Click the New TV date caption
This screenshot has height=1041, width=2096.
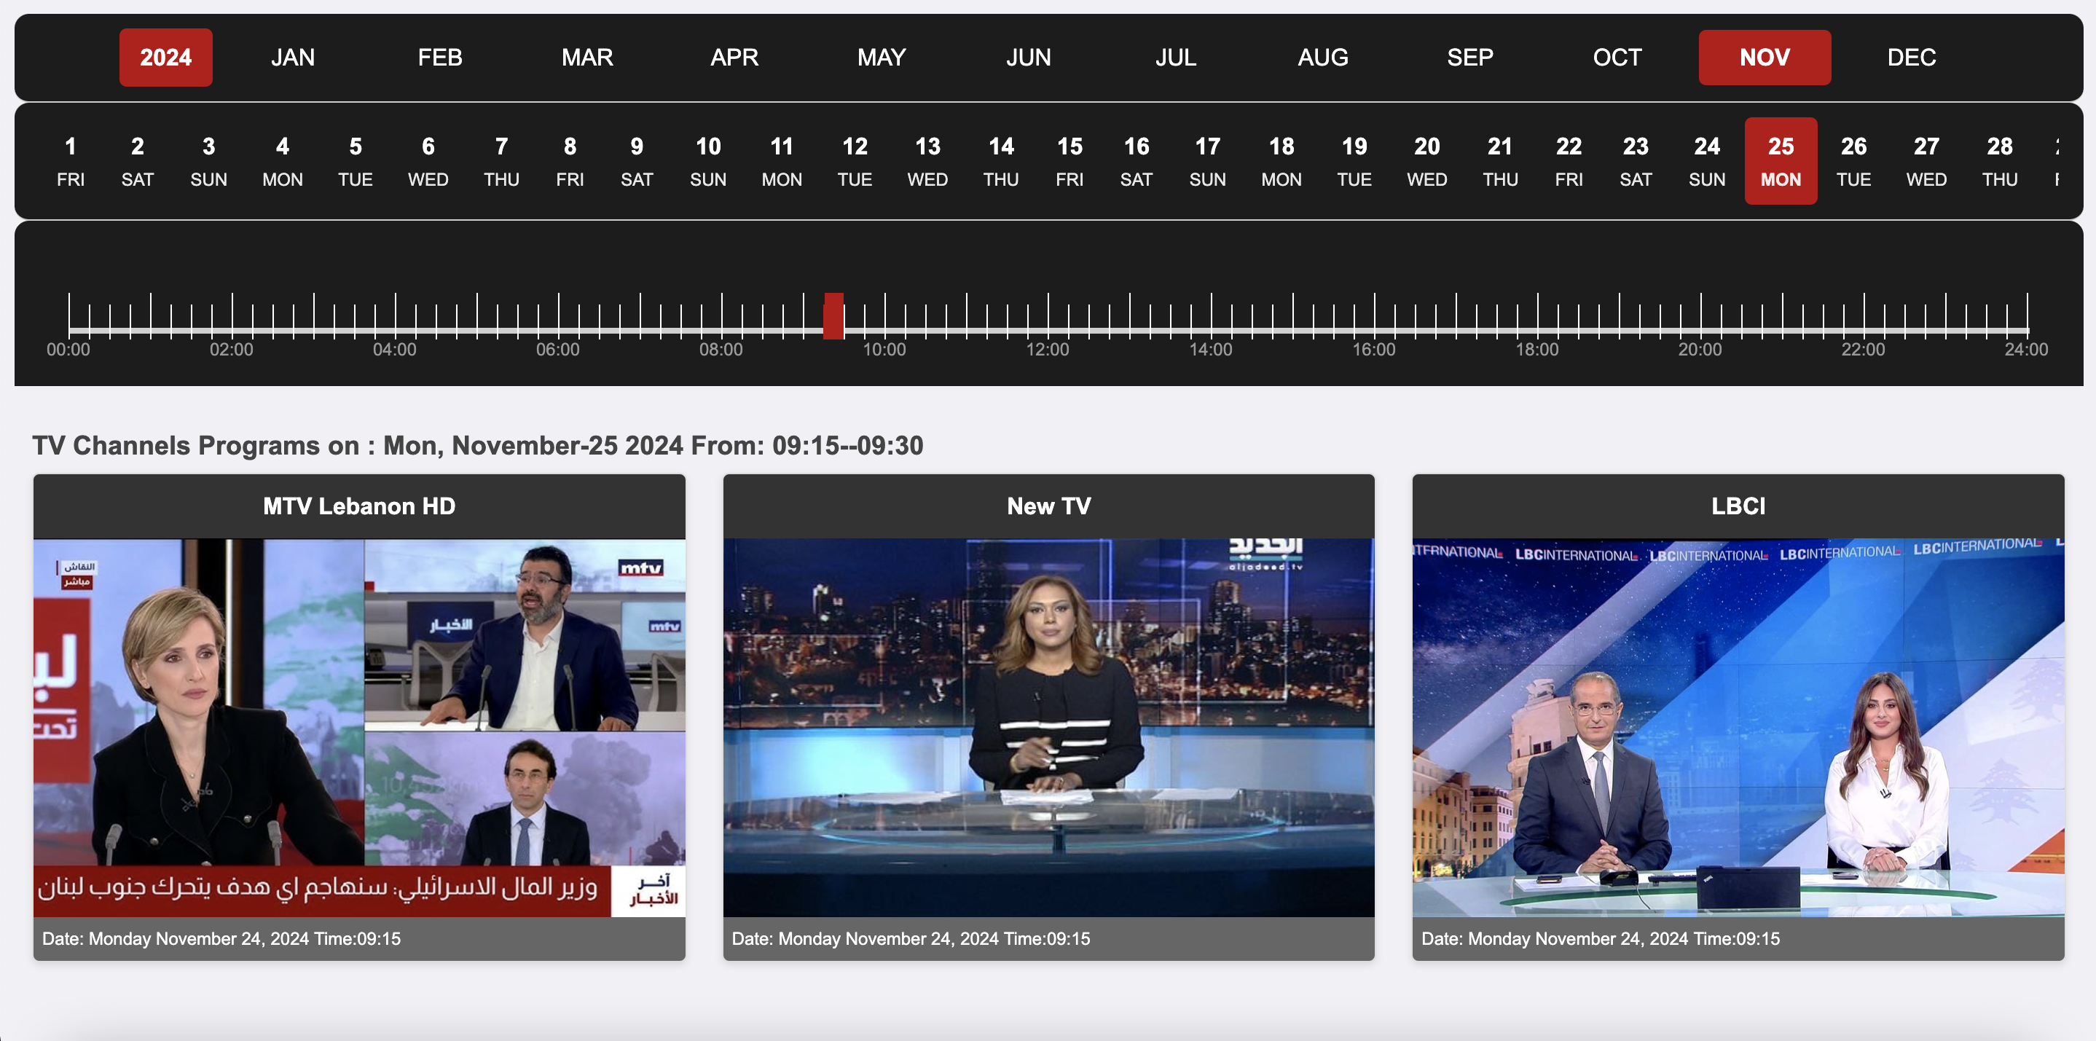click(910, 938)
